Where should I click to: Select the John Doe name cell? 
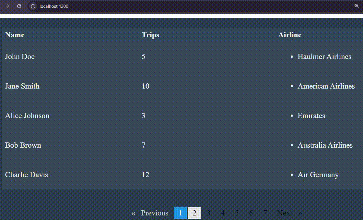coord(20,56)
